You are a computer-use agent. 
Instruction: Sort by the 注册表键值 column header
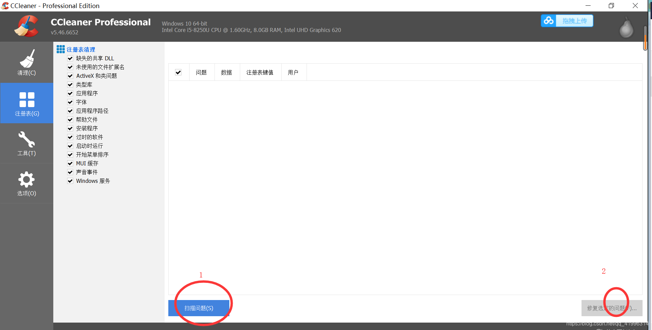pos(260,72)
